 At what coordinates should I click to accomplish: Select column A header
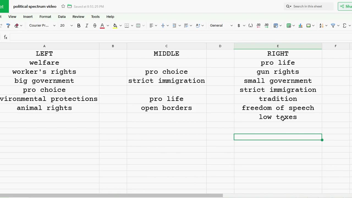point(44,46)
